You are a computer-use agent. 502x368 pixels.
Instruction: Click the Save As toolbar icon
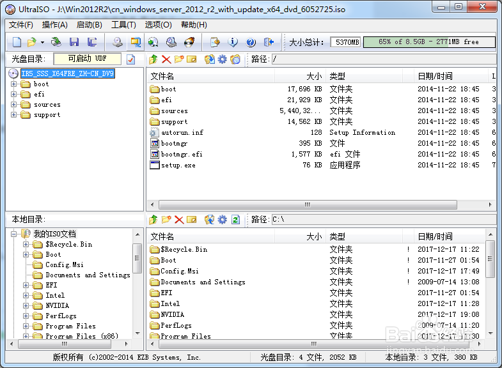(x=92, y=42)
